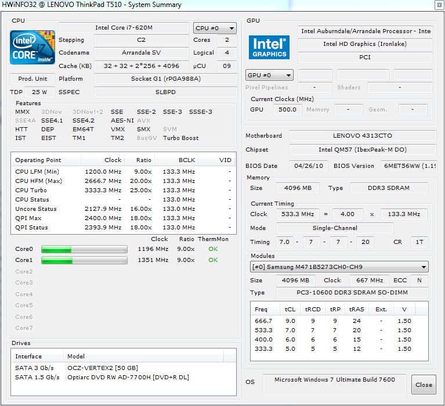Click the 6MET56WW BIOS version field
The width and height of the screenshot is (445, 406).
(408, 166)
